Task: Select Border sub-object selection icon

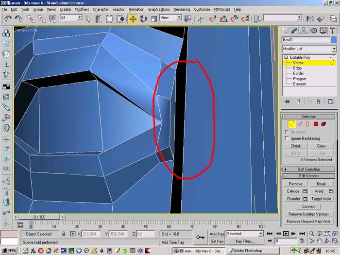Action: 307,124
